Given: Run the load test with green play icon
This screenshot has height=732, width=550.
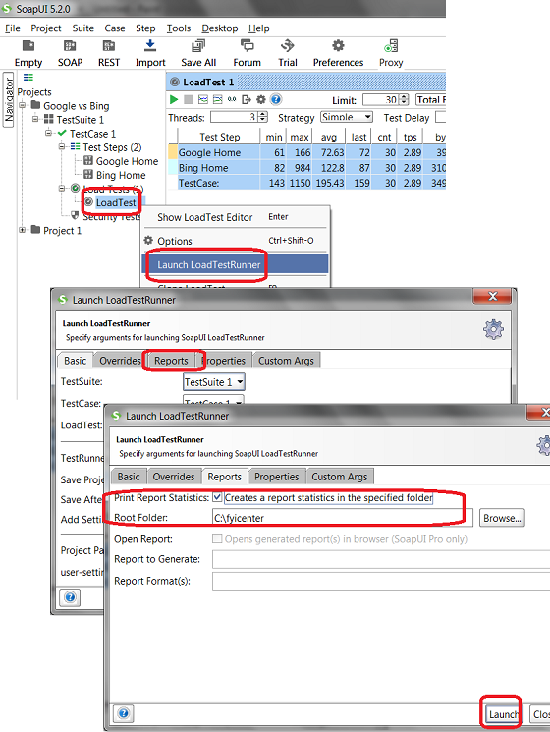Looking at the screenshot, I should tap(174, 99).
